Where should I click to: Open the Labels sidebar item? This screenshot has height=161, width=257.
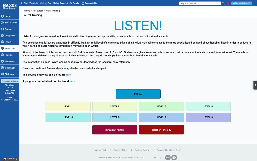tap(10, 42)
